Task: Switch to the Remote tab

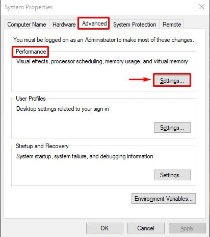Action: click(x=172, y=25)
